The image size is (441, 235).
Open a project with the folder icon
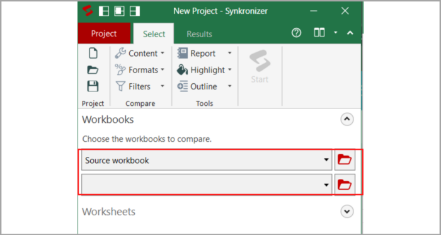(93, 70)
